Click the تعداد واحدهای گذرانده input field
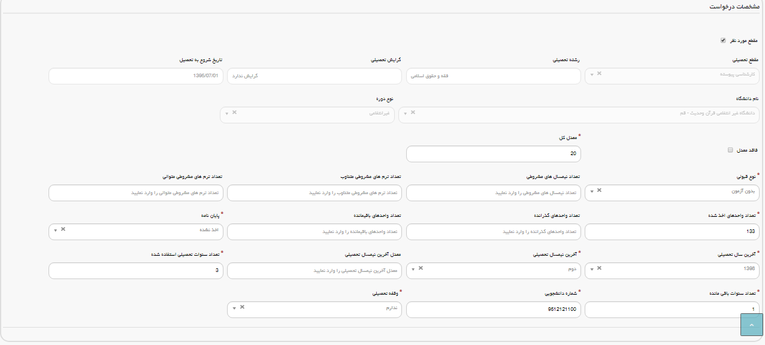The image size is (765, 345). point(493,232)
